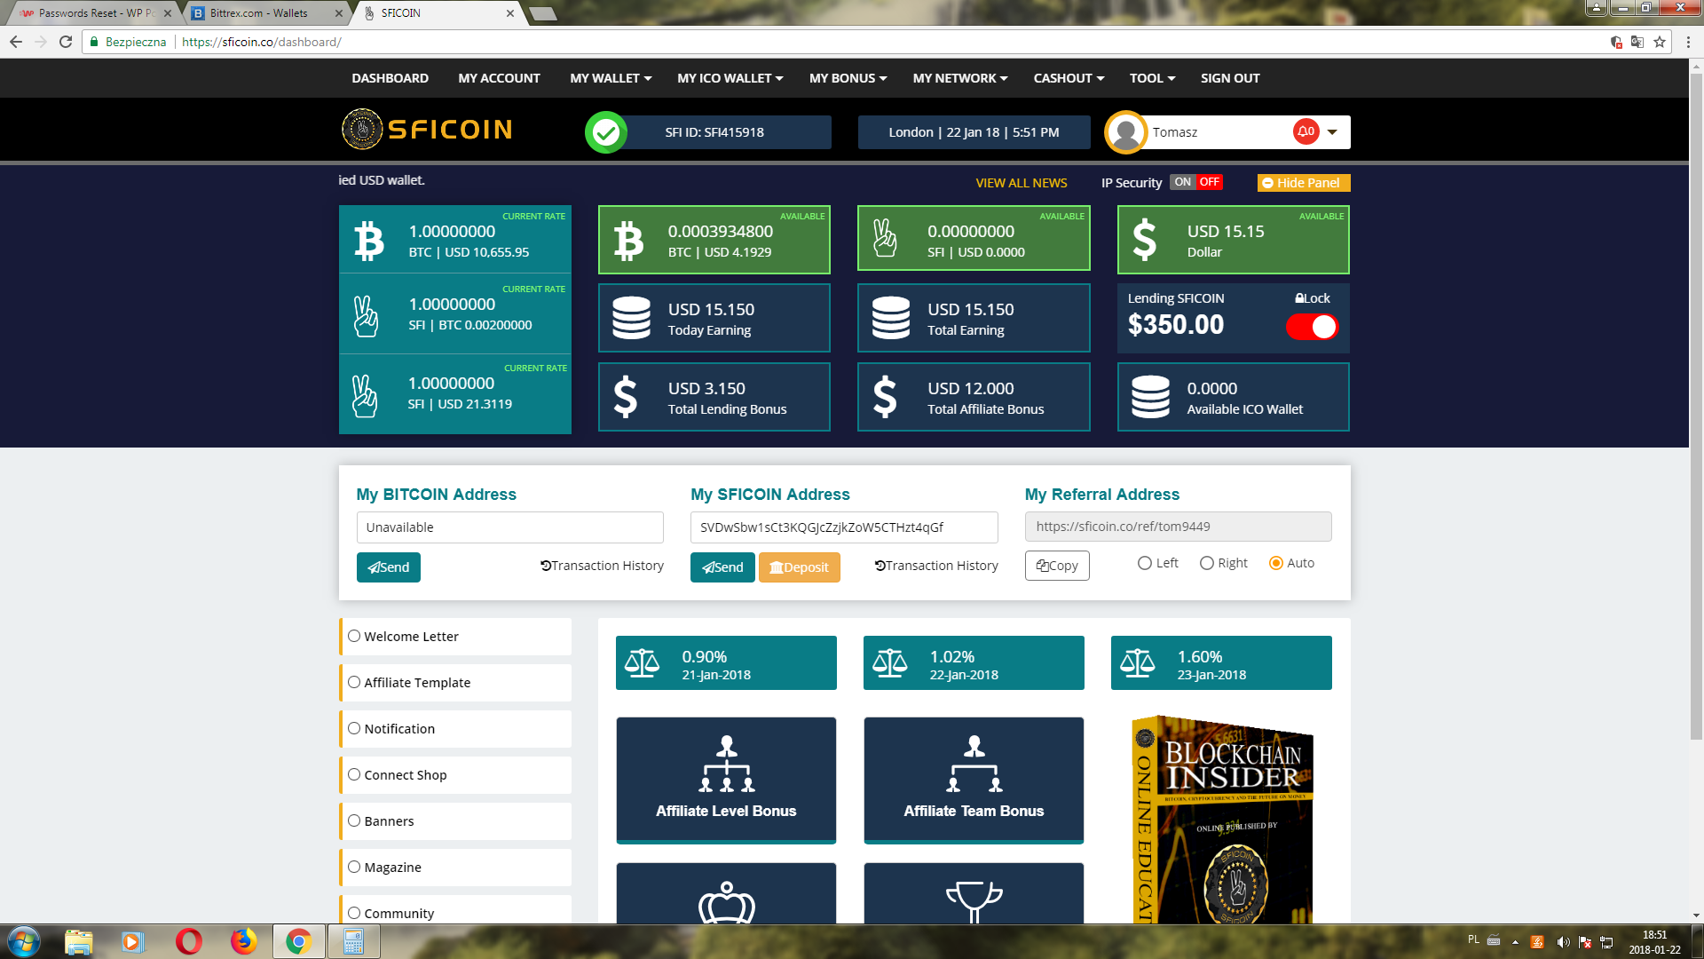Click scales icon for 0.90% rate
This screenshot has width=1704, height=959.
(x=642, y=662)
